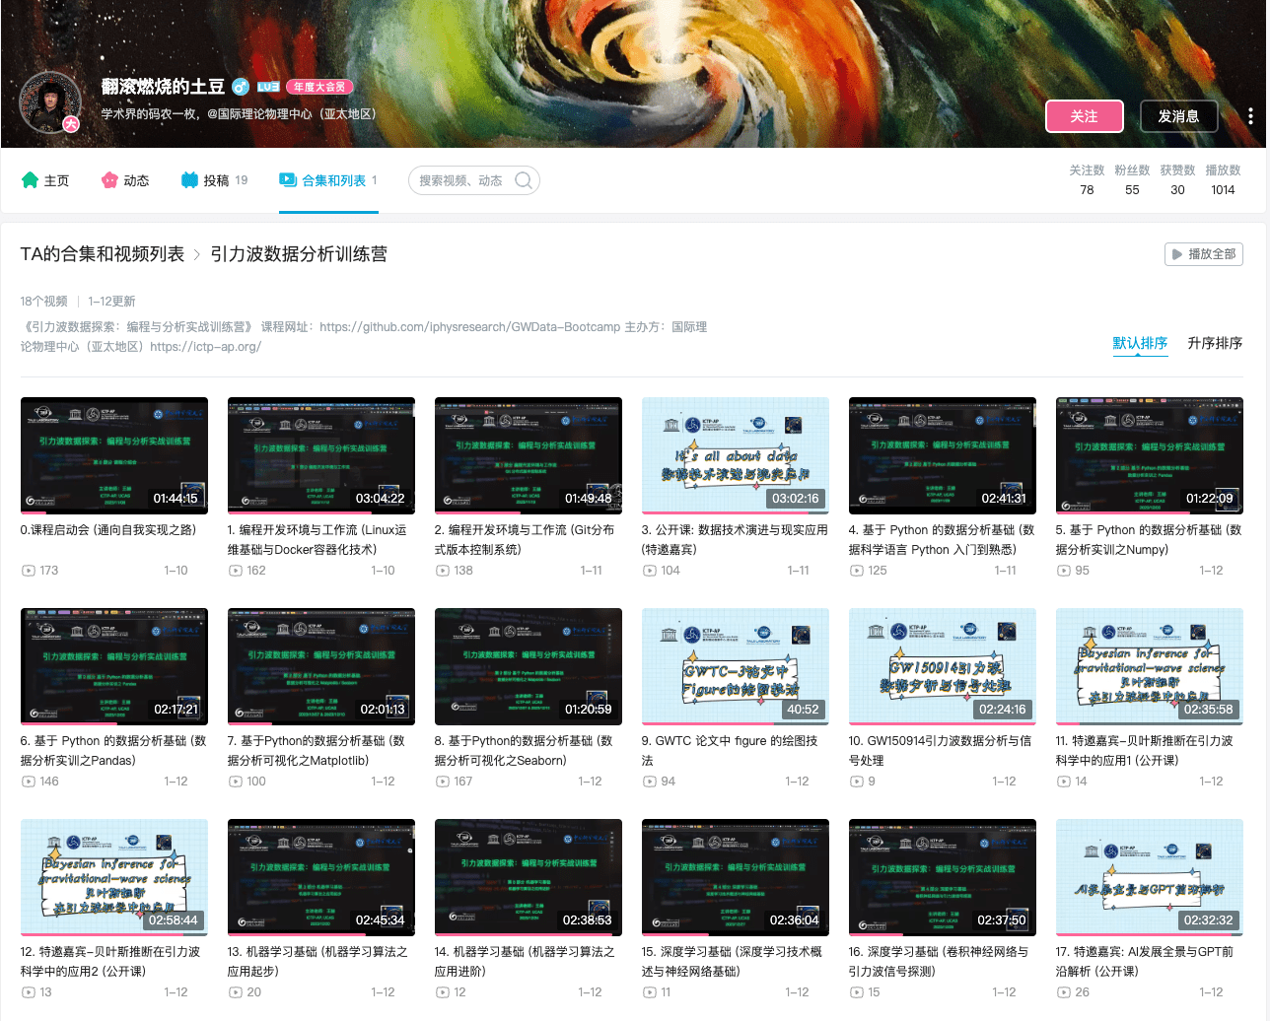Open AI发展全景与GPT video thumbnail

[1150, 878]
